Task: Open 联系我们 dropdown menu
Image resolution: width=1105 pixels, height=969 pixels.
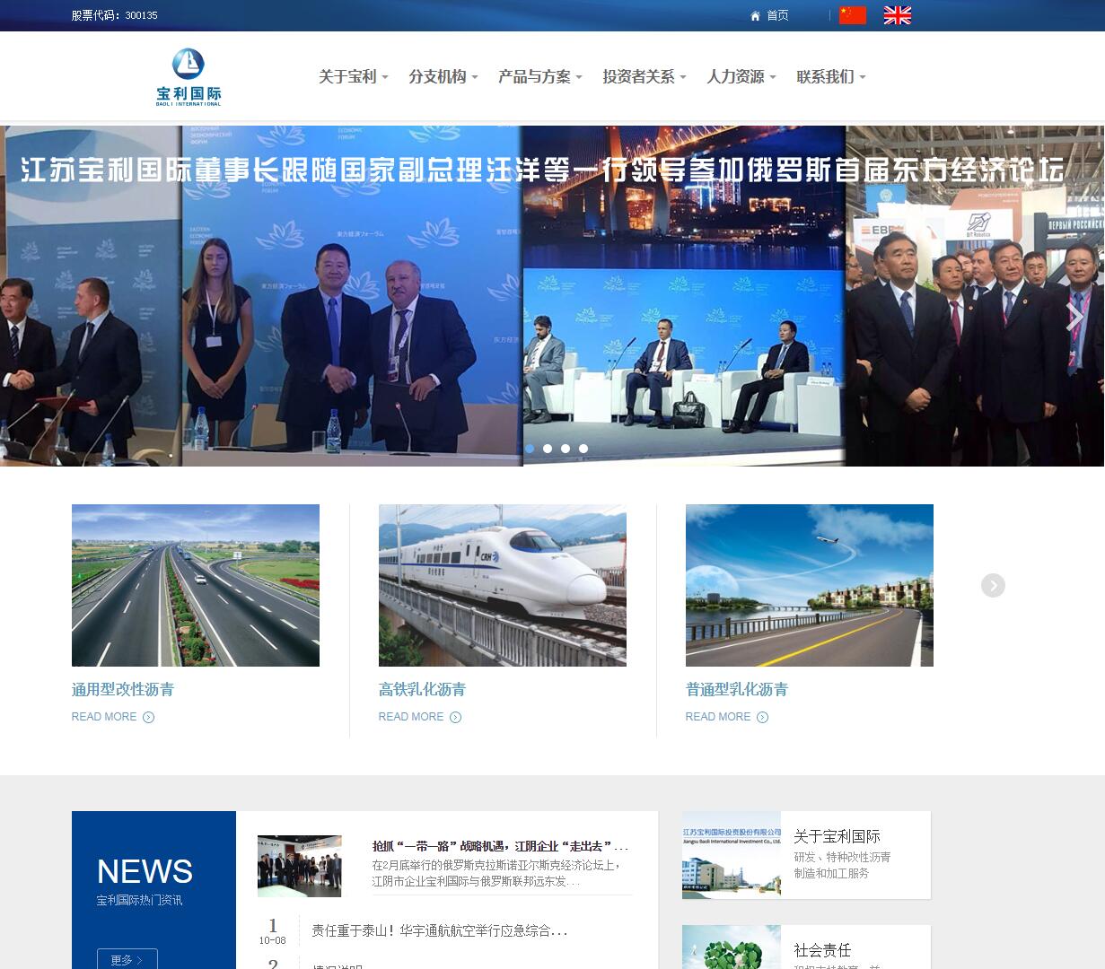Action: pyautogui.click(x=831, y=77)
